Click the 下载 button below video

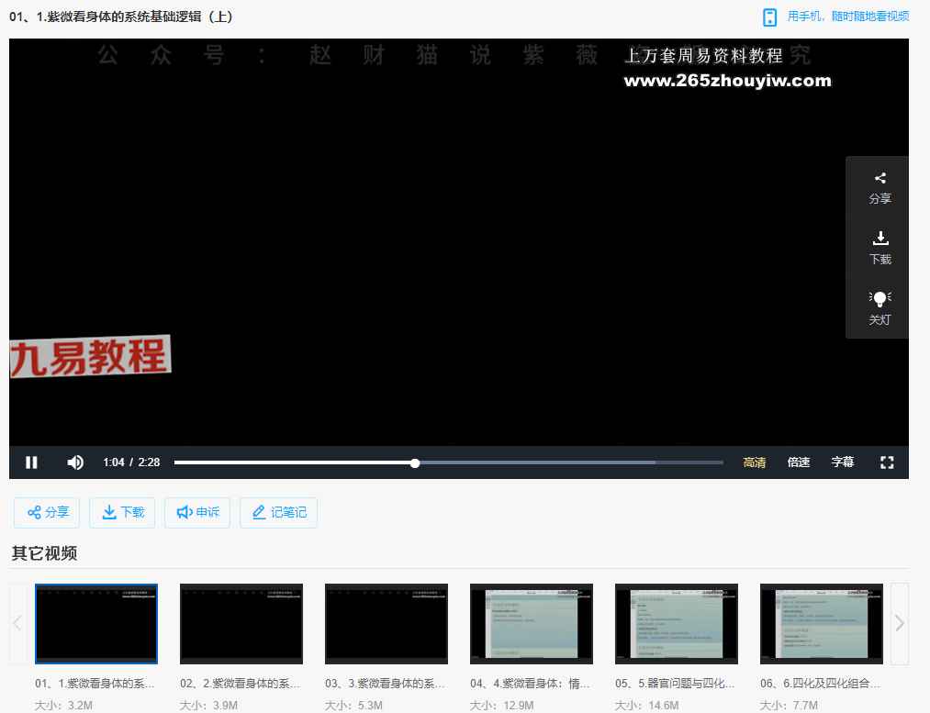point(123,512)
